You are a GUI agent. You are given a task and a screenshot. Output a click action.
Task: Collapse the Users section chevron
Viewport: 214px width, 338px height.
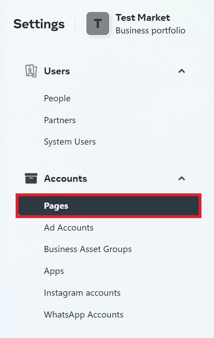point(182,71)
